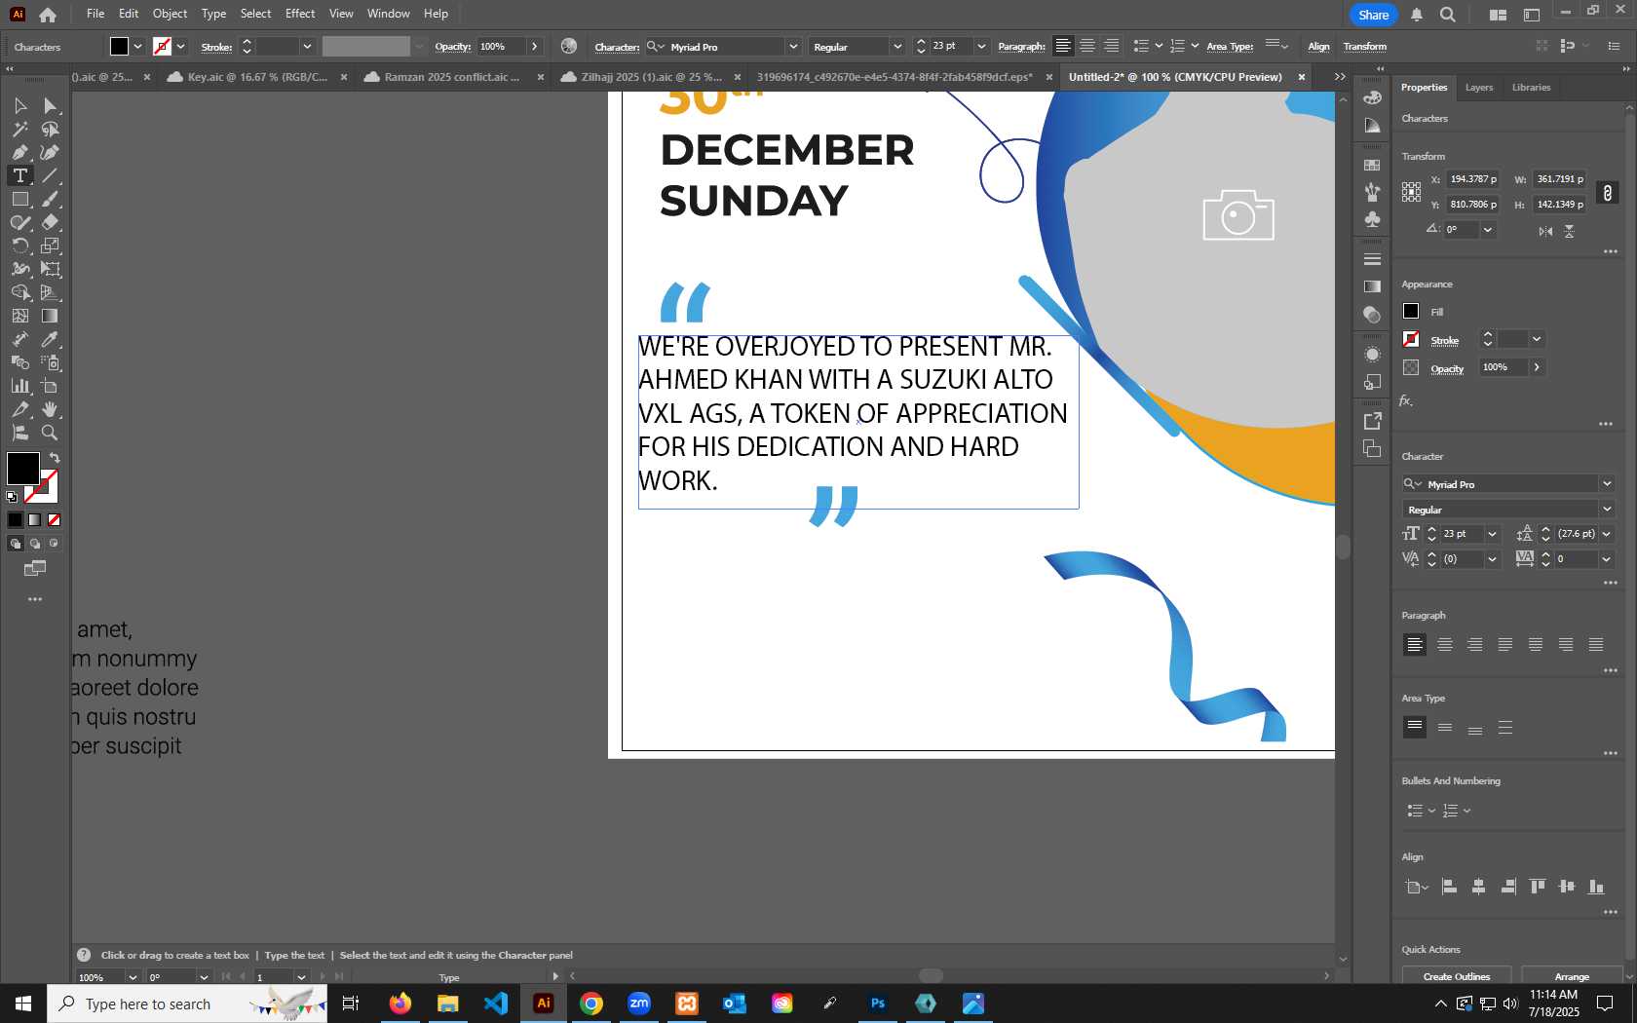Open leading 27.6 pt dropdown

tap(1607, 534)
